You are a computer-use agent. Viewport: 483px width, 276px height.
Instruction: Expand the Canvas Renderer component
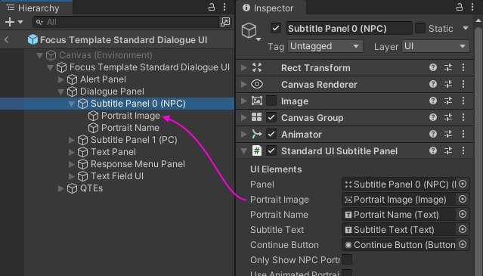[x=243, y=84]
